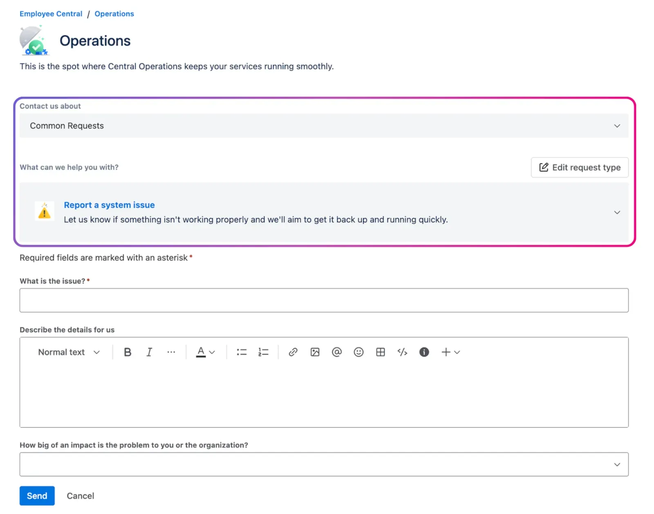Click the Edit request type button
This screenshot has width=654, height=514.
click(580, 167)
